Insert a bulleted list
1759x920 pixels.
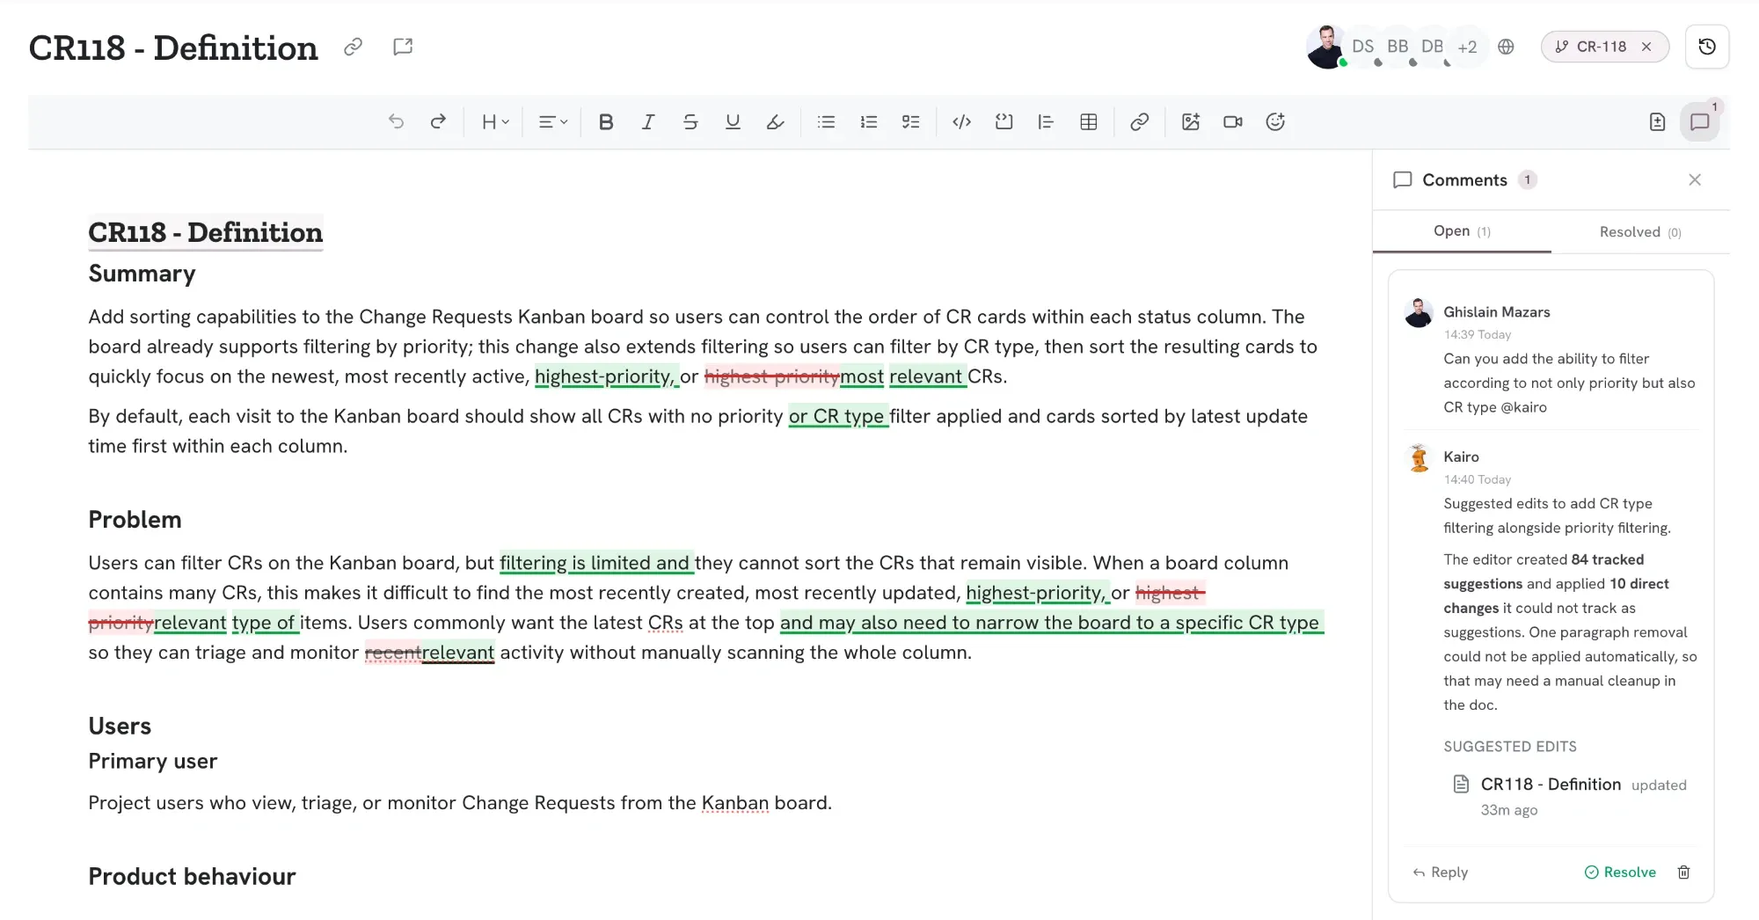click(826, 122)
